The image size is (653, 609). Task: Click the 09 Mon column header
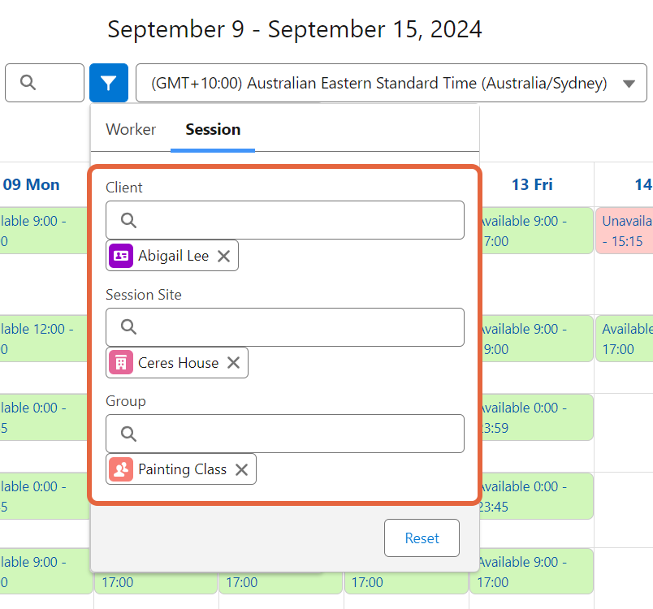(x=32, y=184)
